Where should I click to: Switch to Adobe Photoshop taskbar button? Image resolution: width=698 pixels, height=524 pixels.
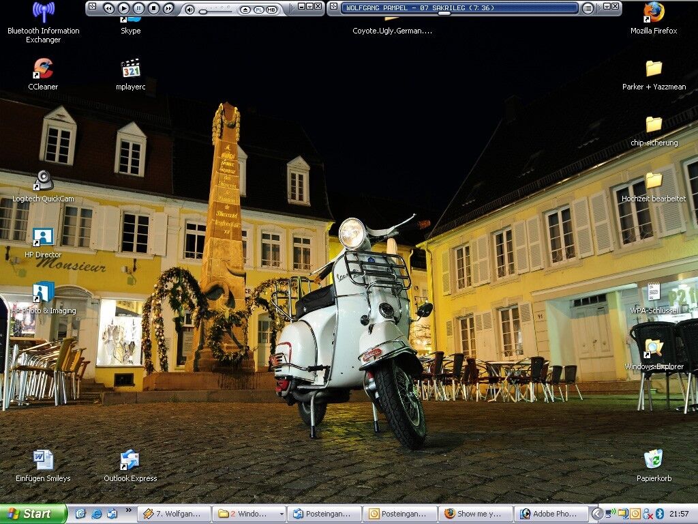(551, 514)
